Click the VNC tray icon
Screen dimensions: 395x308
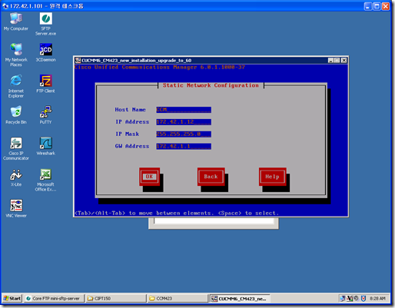click(x=350, y=298)
